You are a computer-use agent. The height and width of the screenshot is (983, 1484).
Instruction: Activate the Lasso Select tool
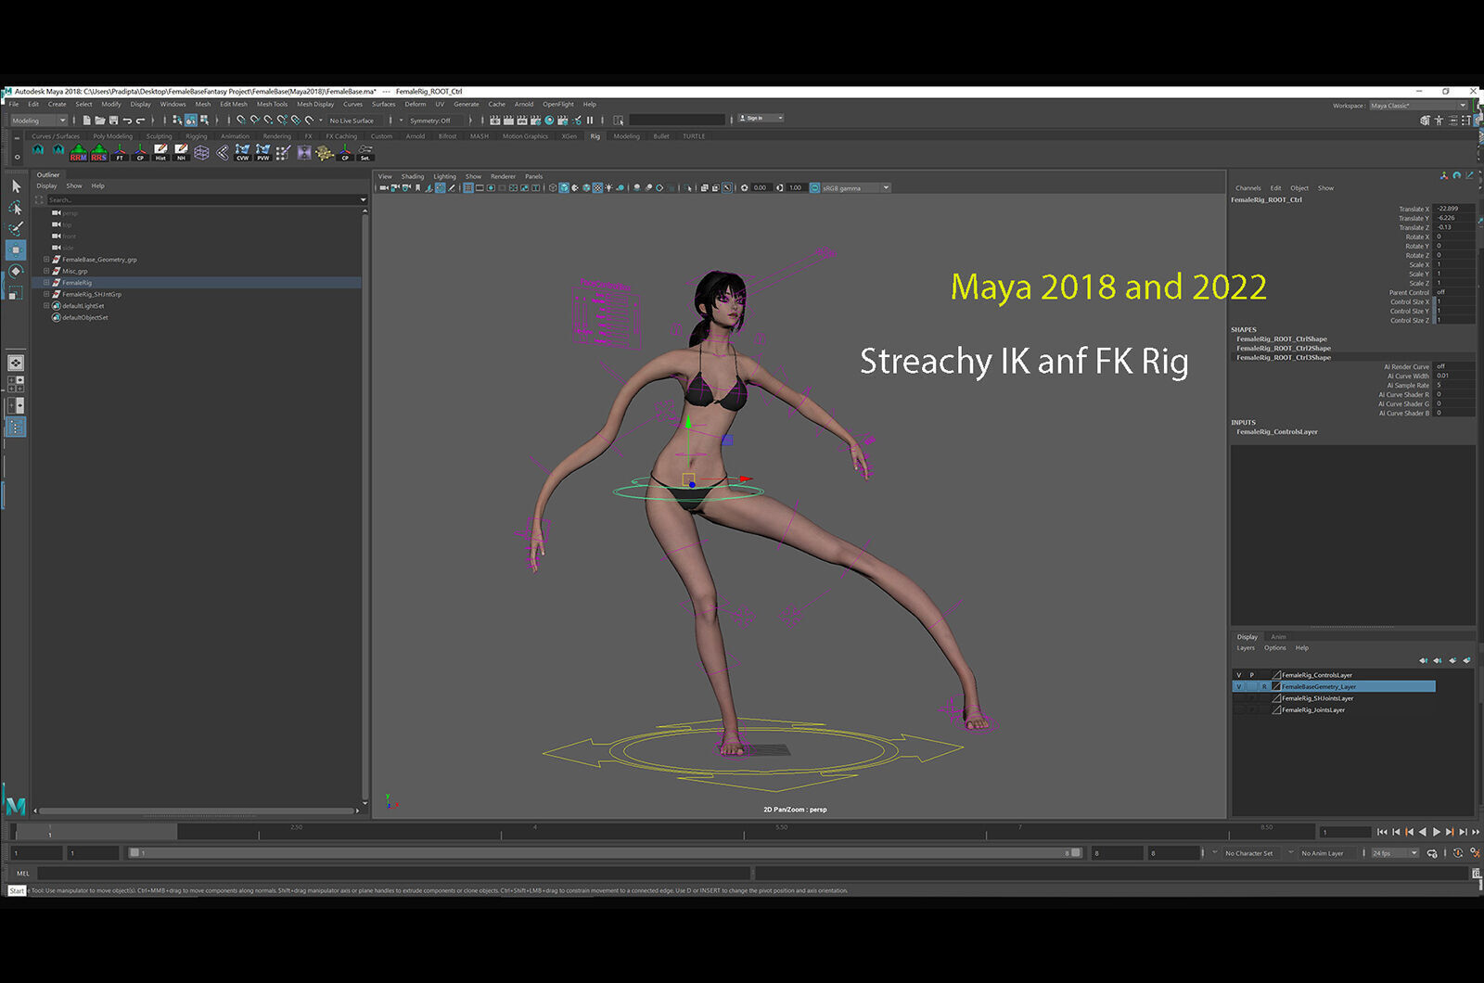pyautogui.click(x=16, y=208)
